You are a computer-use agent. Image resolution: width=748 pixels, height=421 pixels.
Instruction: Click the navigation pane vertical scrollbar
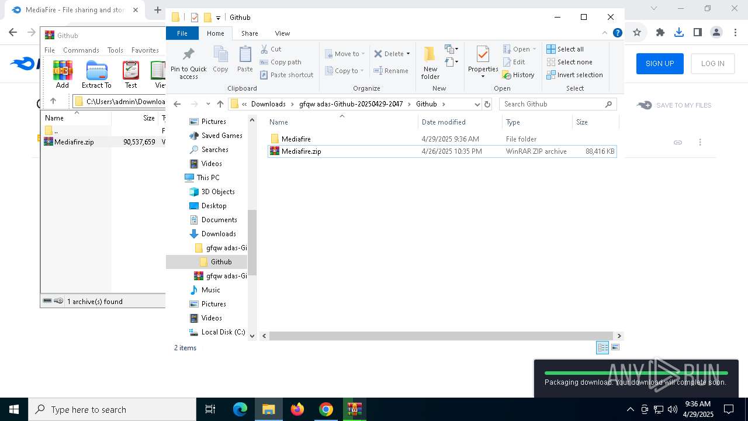point(252,242)
